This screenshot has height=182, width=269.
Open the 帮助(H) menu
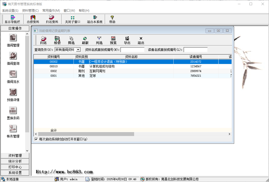coord(84,11)
